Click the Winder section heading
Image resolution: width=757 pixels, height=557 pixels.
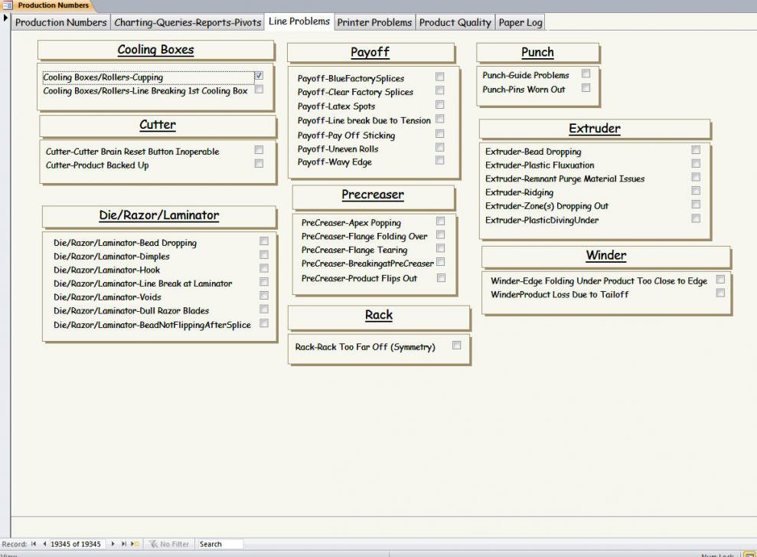coord(606,256)
